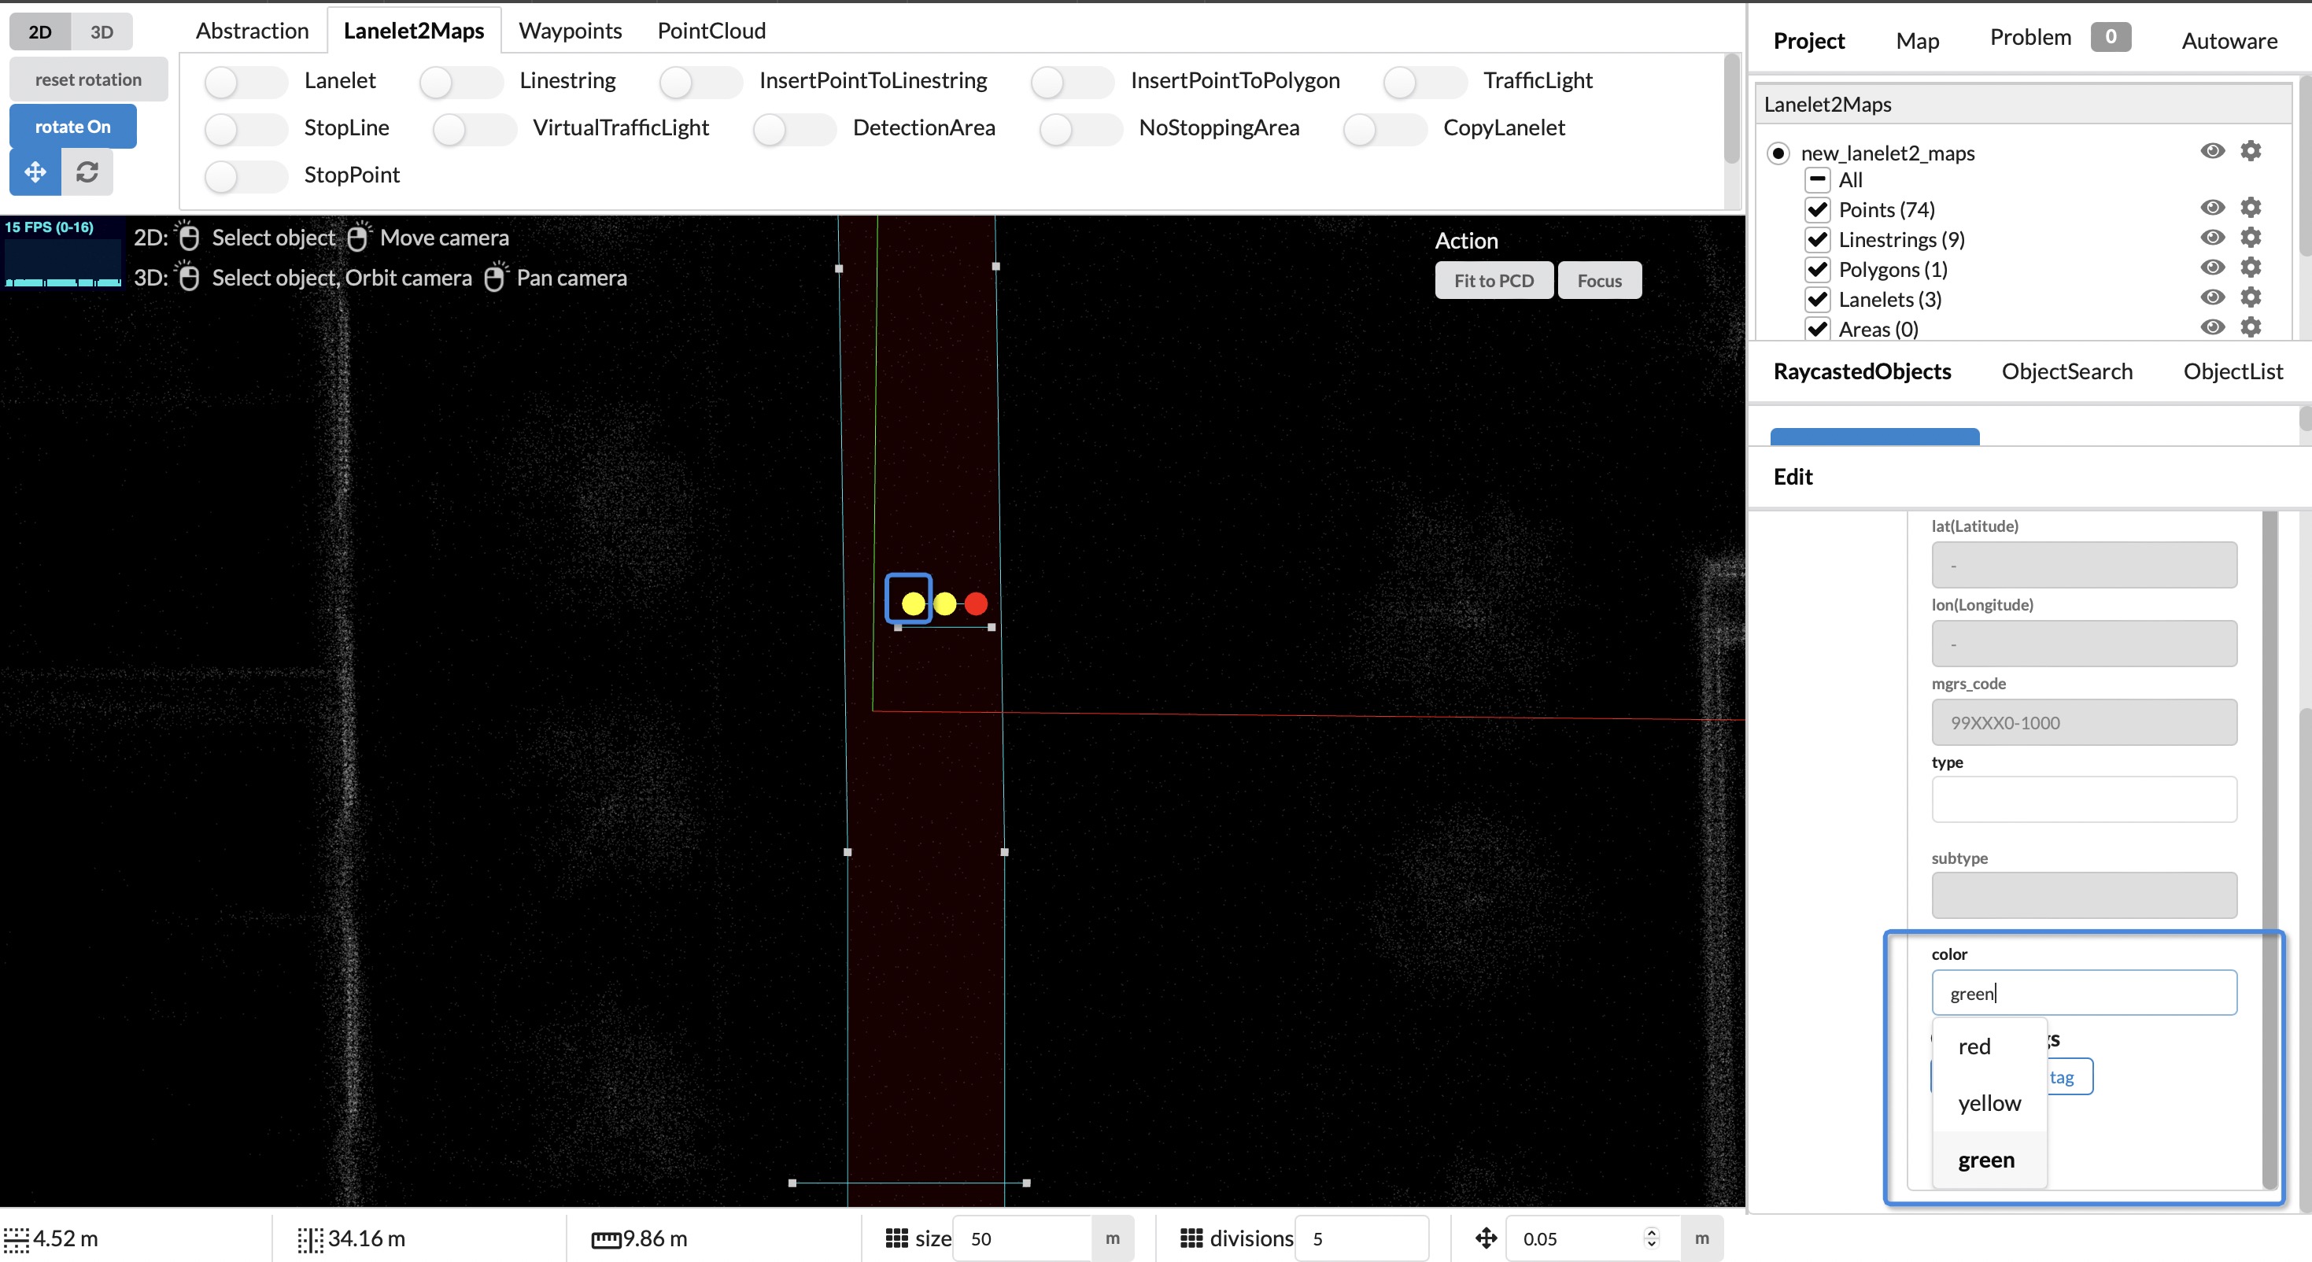Hide the Polygons layer with its eye icon
This screenshot has height=1262, width=2312.
(2212, 268)
